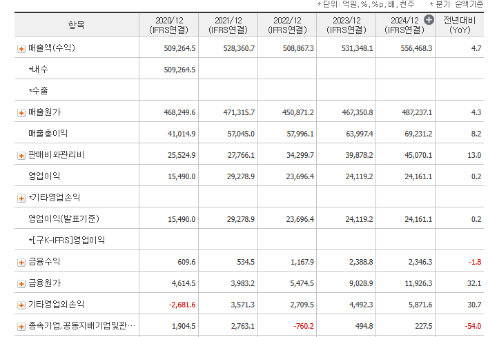The image size is (488, 337).
Task: Click the 판매비와관리비 row label
Action: click(57, 155)
